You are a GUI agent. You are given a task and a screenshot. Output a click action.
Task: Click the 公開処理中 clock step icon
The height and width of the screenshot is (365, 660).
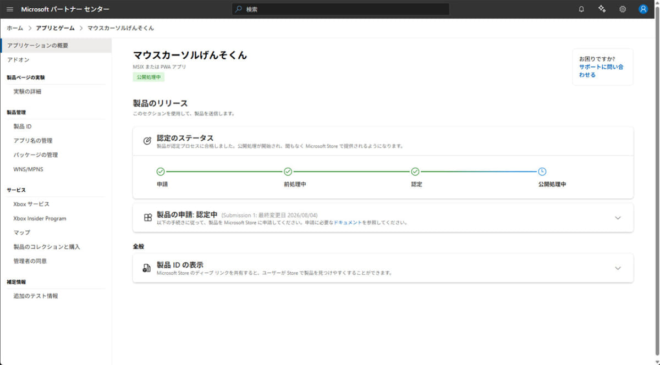542,172
